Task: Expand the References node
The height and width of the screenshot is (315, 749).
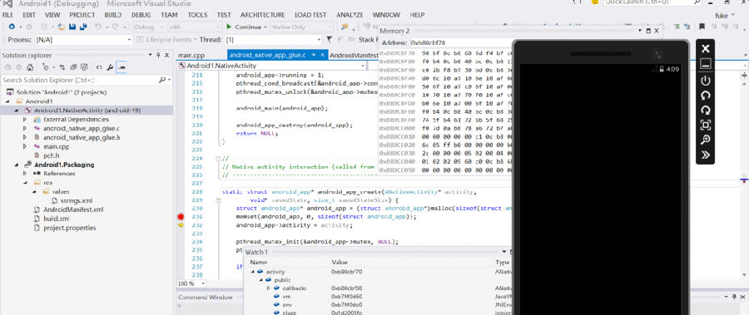Action: click(x=25, y=174)
